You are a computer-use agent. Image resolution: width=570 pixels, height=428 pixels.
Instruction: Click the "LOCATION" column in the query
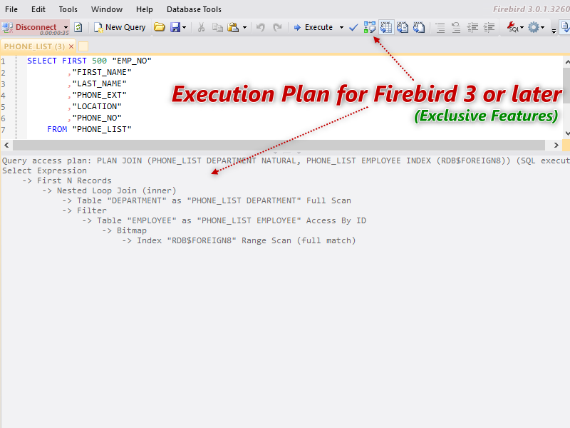[x=97, y=106]
